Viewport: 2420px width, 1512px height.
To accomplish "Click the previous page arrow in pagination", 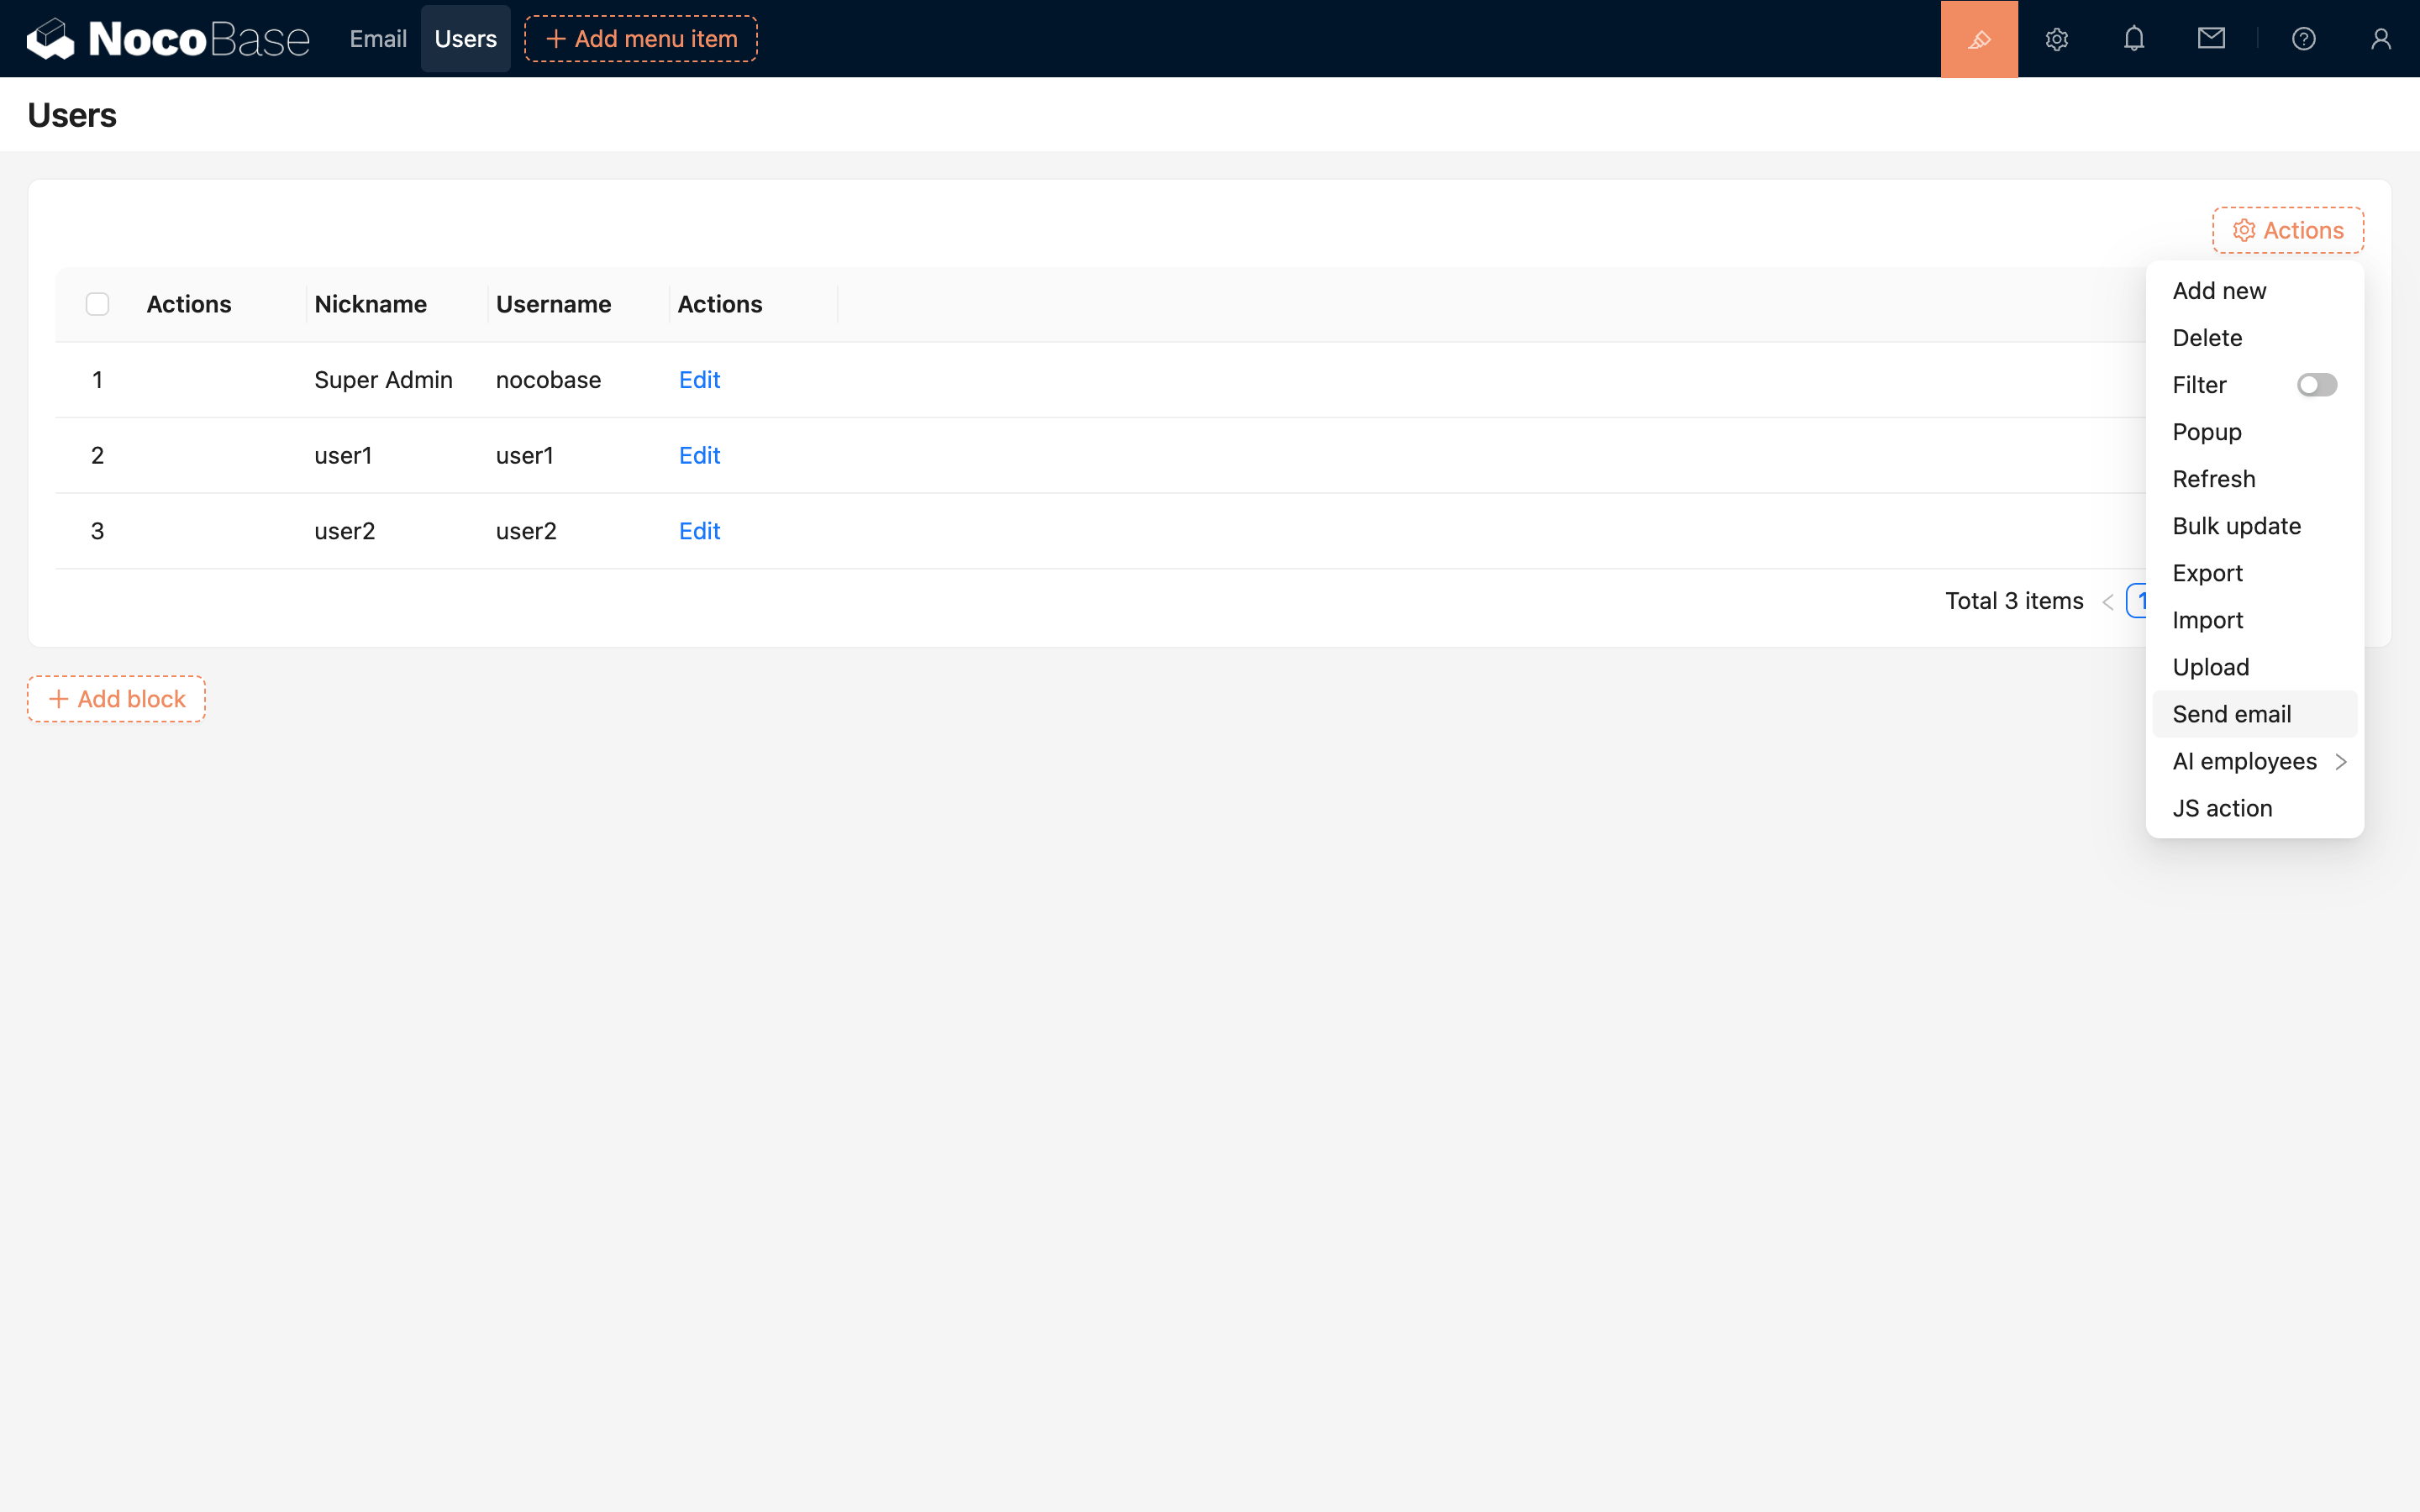I will click(2107, 602).
